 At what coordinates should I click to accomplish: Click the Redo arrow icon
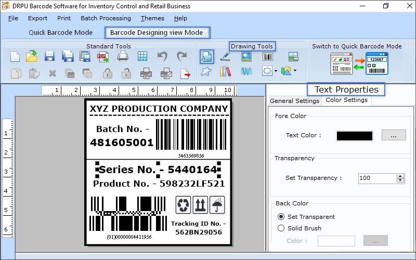pyautogui.click(x=181, y=56)
